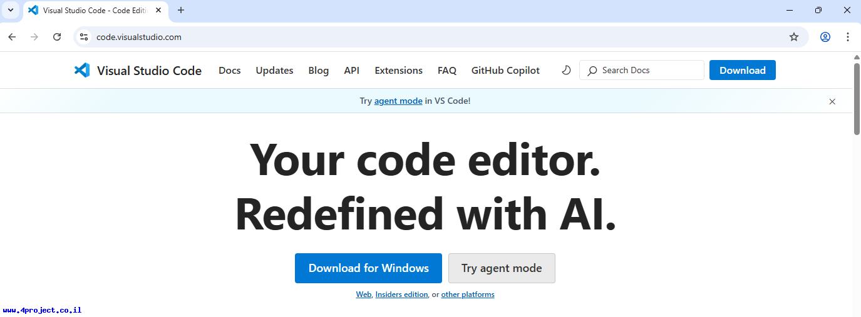Open the API menu item
This screenshot has height=317, width=861.
(x=352, y=71)
